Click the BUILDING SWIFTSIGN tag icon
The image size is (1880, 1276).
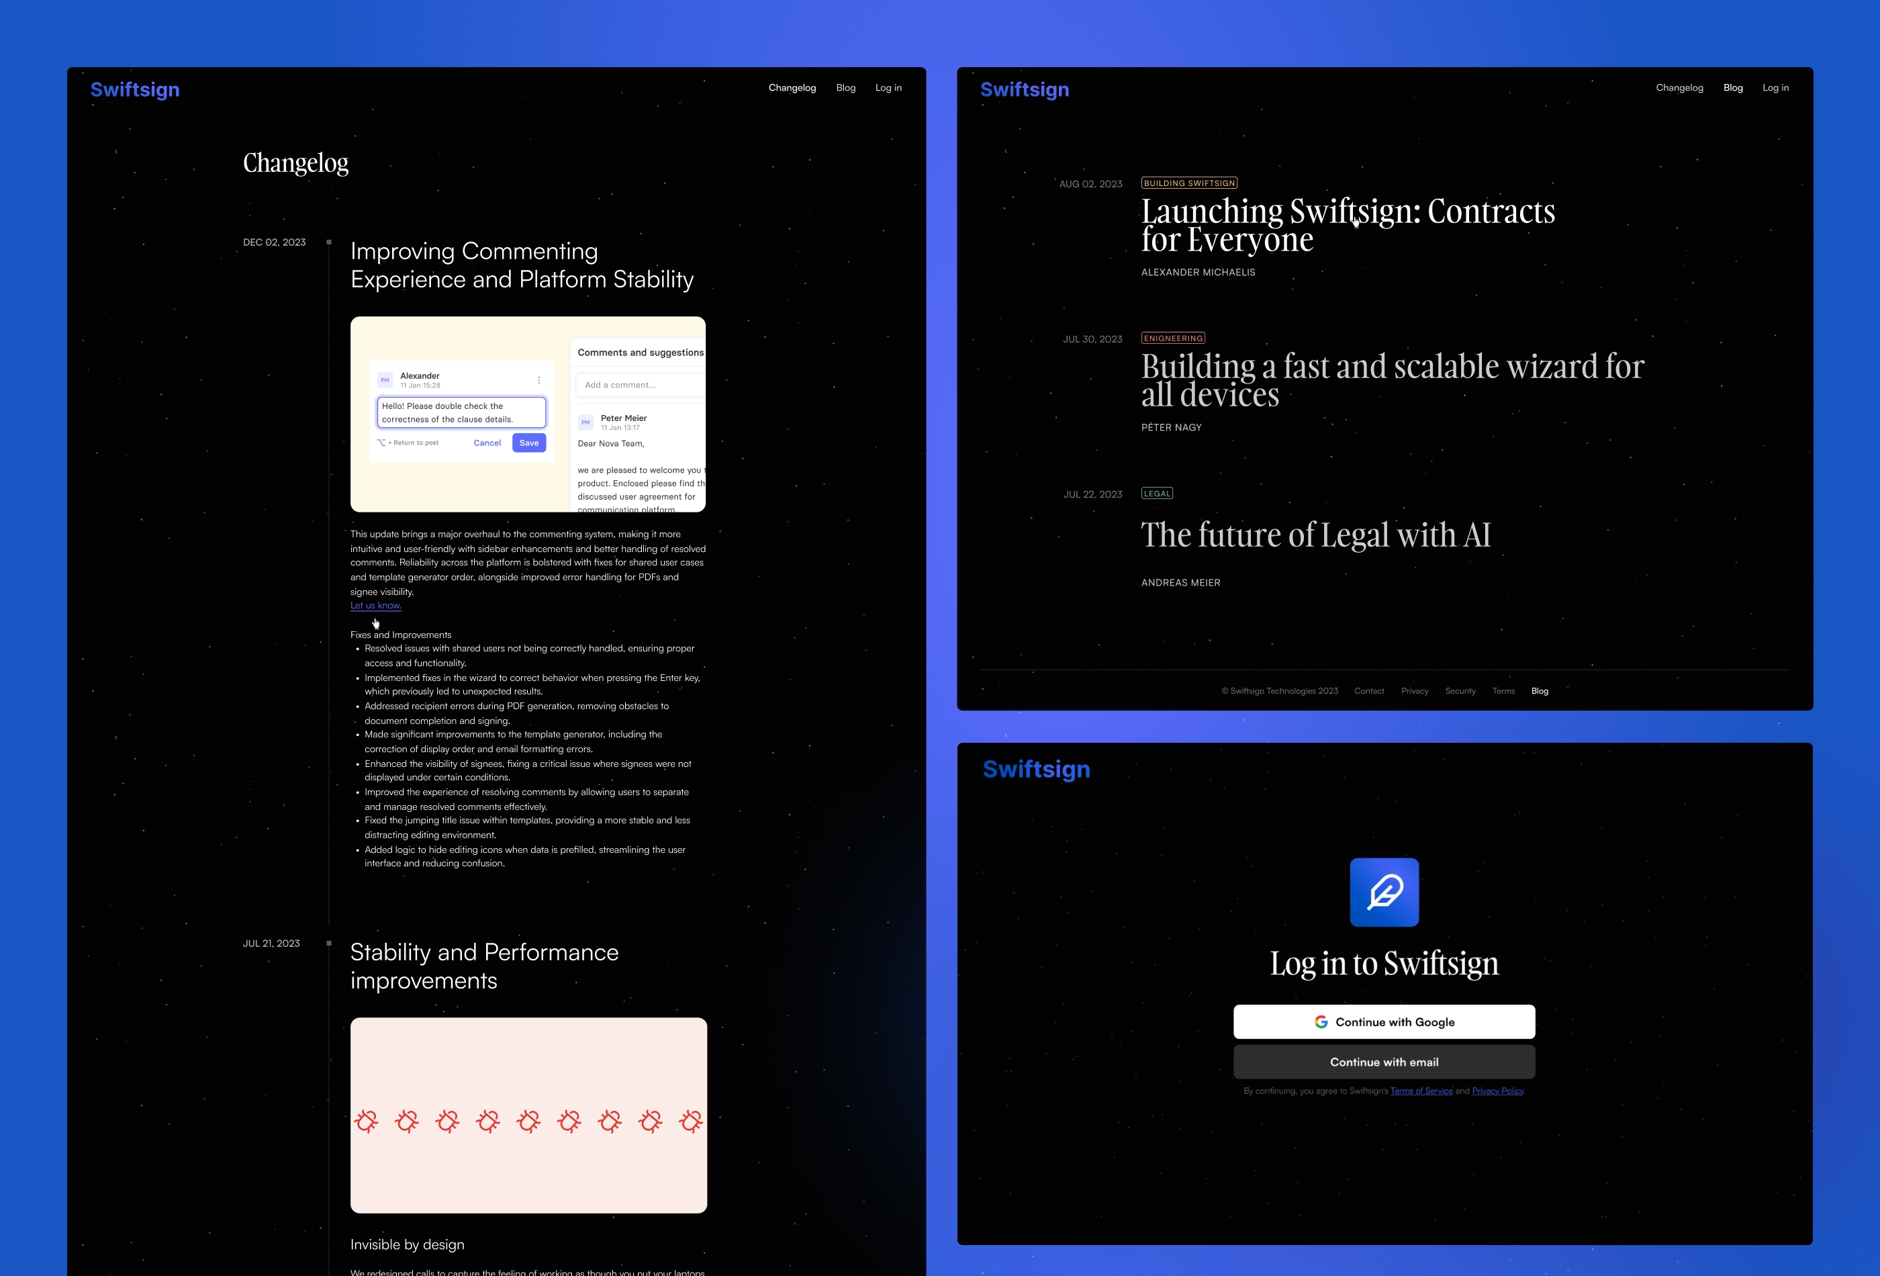pos(1190,182)
